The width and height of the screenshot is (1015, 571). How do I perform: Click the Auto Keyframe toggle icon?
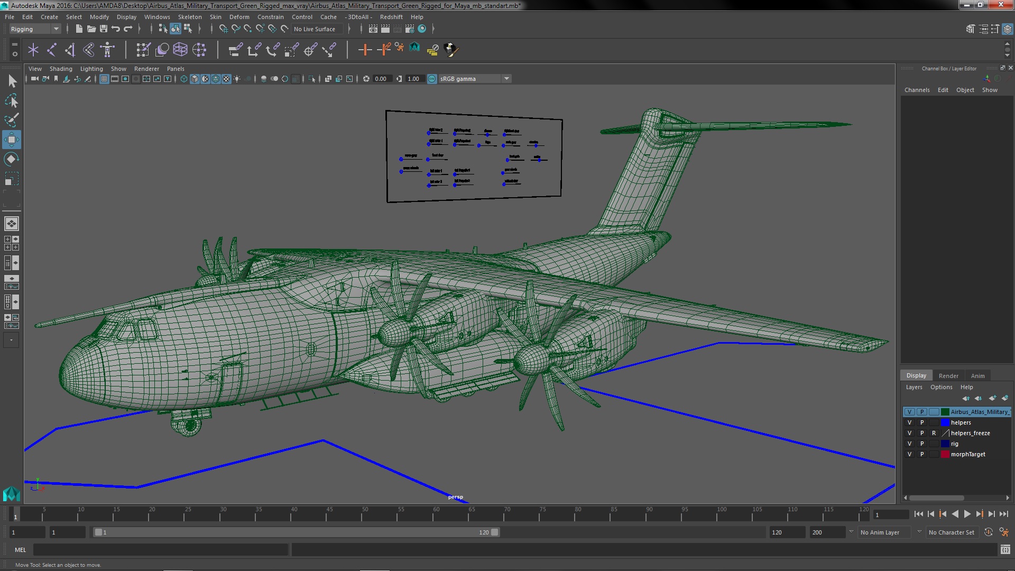pos(988,532)
